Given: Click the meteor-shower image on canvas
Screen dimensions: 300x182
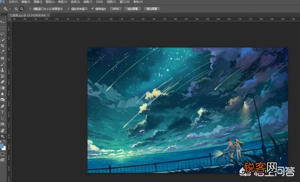Looking at the screenshot, I should 187,110.
